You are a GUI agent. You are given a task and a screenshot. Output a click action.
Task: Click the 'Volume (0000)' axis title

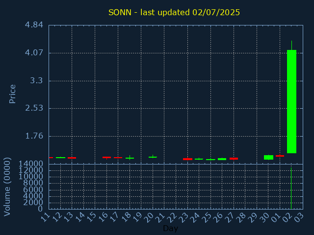click(x=7, y=187)
